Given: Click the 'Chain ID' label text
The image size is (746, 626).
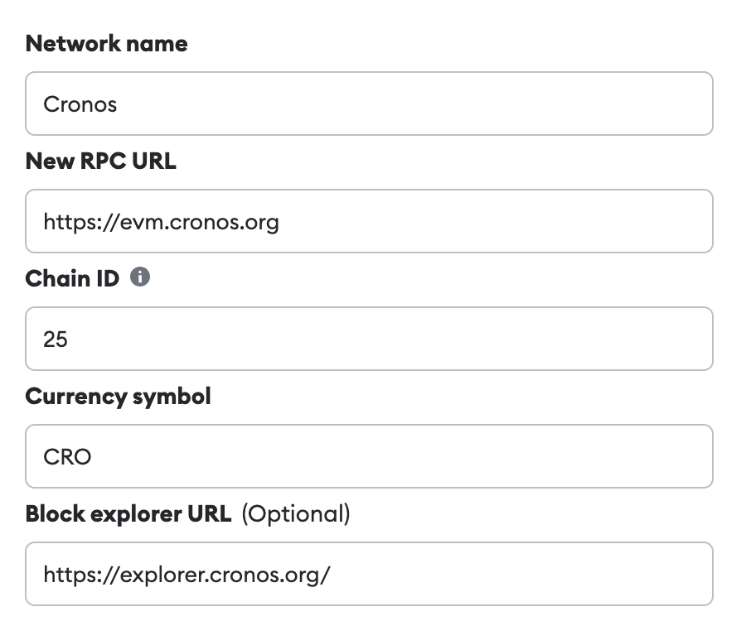Looking at the screenshot, I should point(70,278).
